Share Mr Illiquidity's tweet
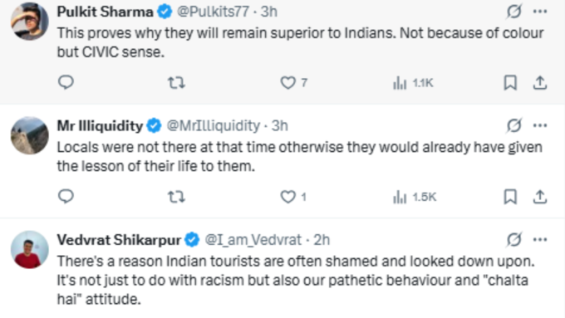The width and height of the screenshot is (565, 318). (x=540, y=197)
